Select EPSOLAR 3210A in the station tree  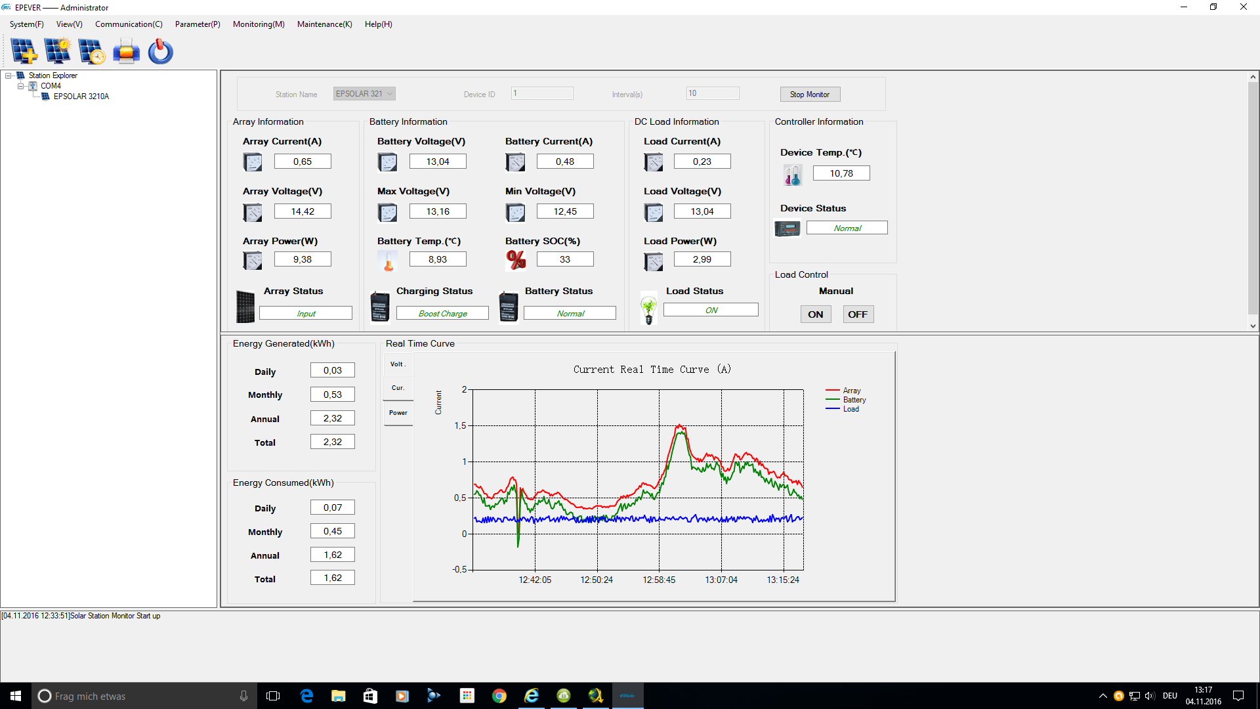pos(81,97)
